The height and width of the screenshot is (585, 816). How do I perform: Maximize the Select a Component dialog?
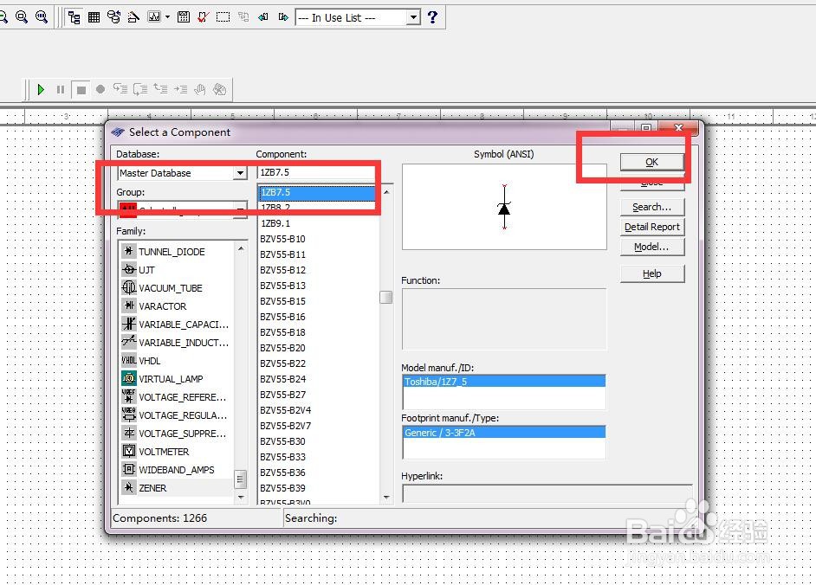point(646,127)
